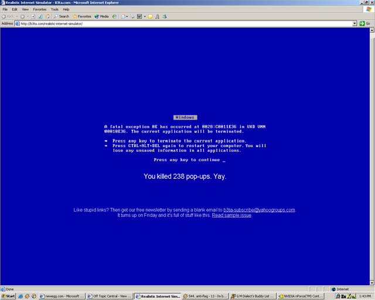This screenshot has height=300, width=375.
Task: Click the yellow Discuss note icon
Action: 150,16
